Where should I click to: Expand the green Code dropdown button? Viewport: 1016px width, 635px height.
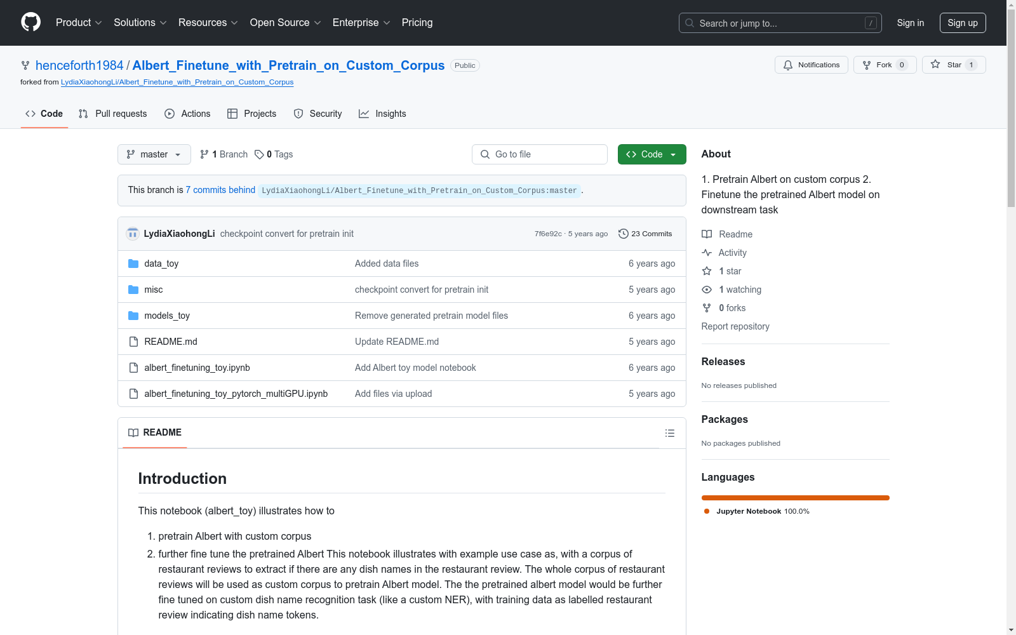[652, 154]
